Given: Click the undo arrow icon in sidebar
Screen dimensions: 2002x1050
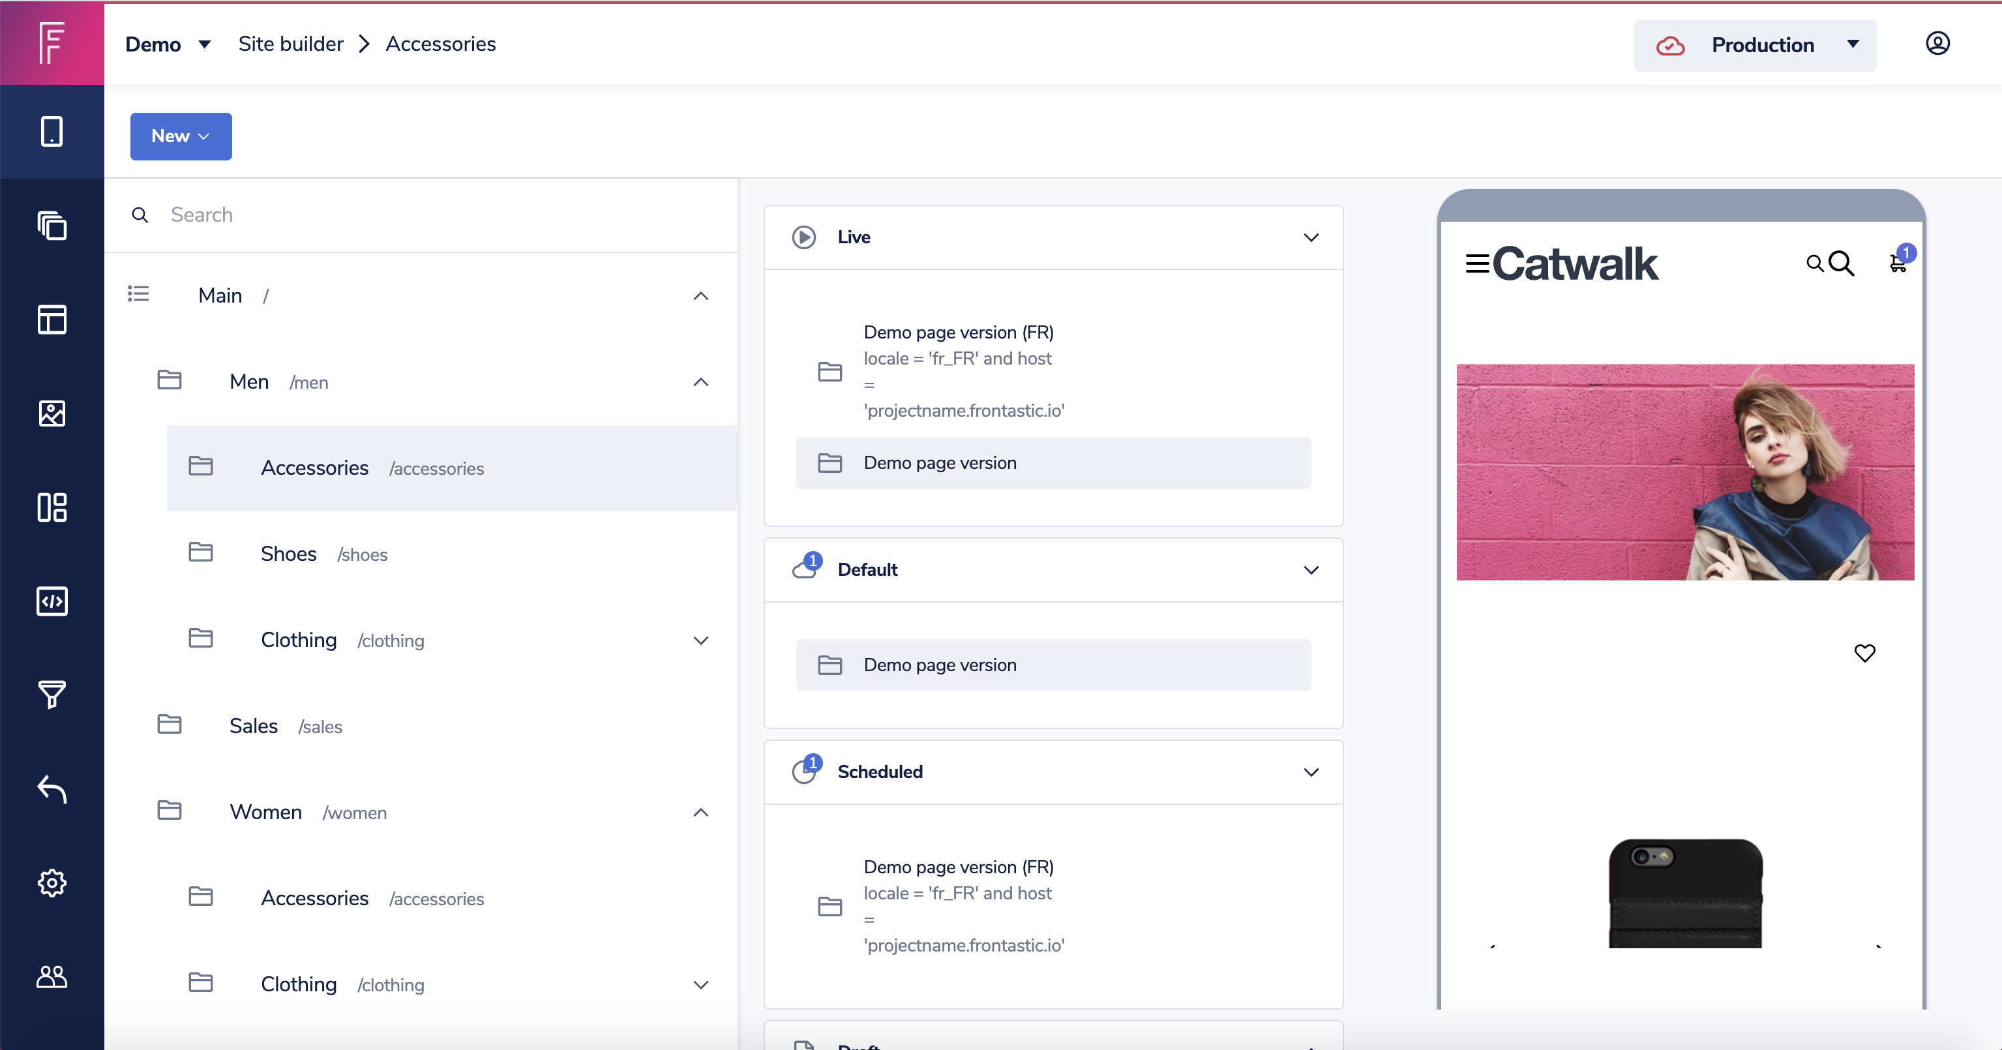Looking at the screenshot, I should click(x=52, y=789).
